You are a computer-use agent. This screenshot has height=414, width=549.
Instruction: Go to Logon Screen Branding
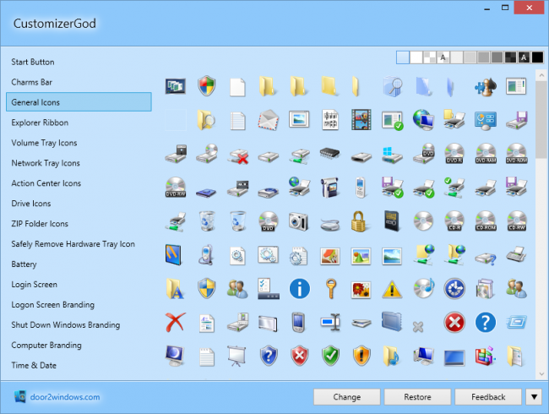[x=53, y=305]
